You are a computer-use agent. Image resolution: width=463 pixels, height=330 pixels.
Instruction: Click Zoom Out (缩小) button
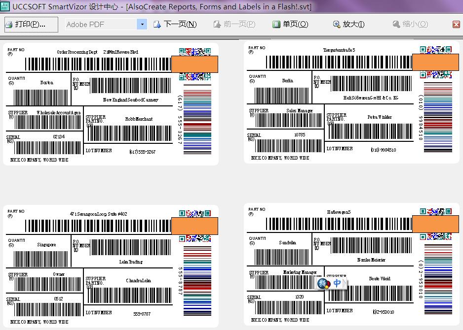coord(410,24)
